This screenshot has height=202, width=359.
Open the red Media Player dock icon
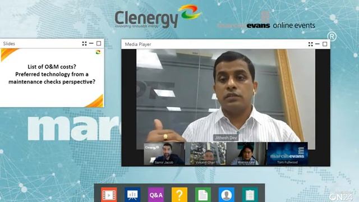click(x=109, y=195)
